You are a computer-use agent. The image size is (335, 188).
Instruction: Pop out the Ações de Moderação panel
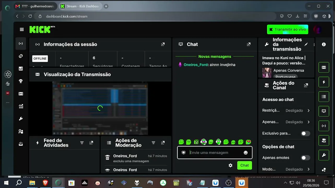[163, 143]
